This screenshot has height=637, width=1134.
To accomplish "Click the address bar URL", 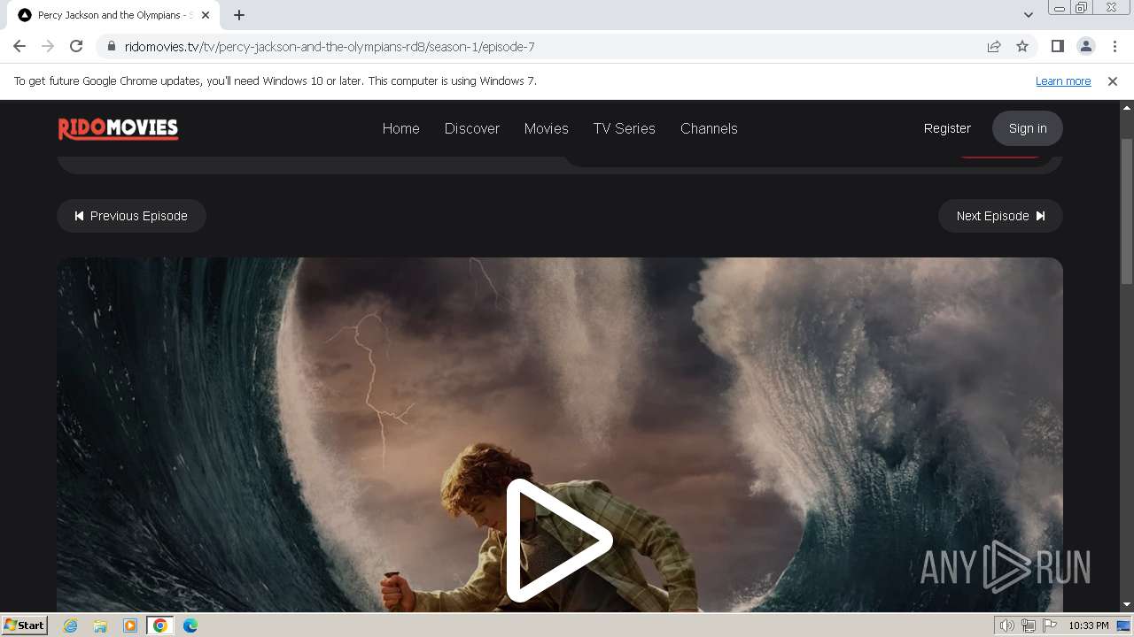I will 330,47.
